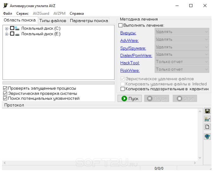This screenshot has height=171, width=213.
Task: Open the Файл menu
Action: point(8,14)
